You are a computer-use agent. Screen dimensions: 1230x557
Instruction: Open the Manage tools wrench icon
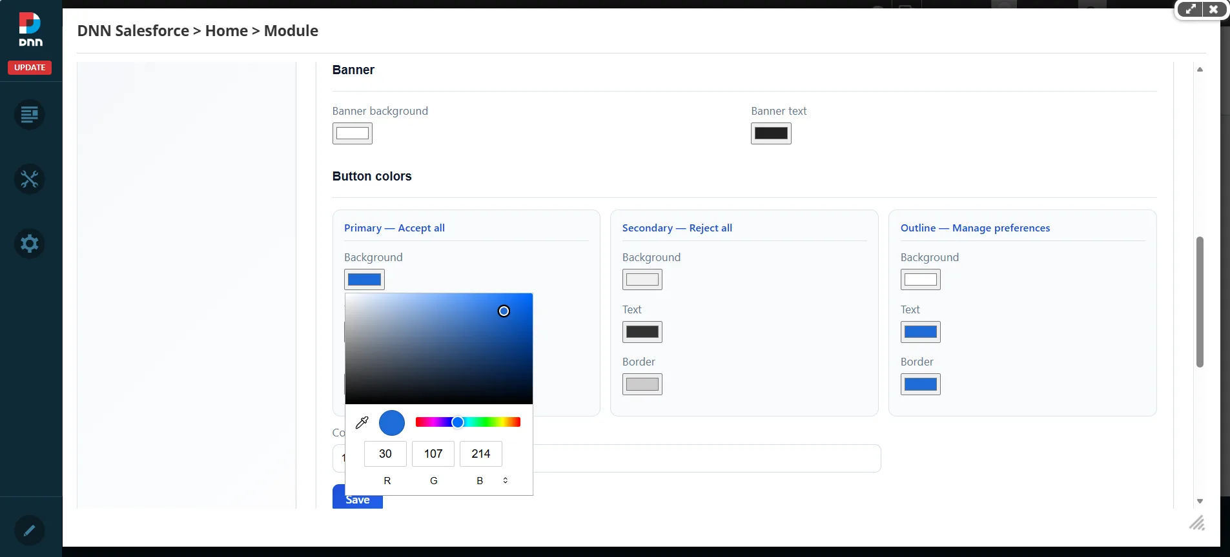click(x=30, y=179)
